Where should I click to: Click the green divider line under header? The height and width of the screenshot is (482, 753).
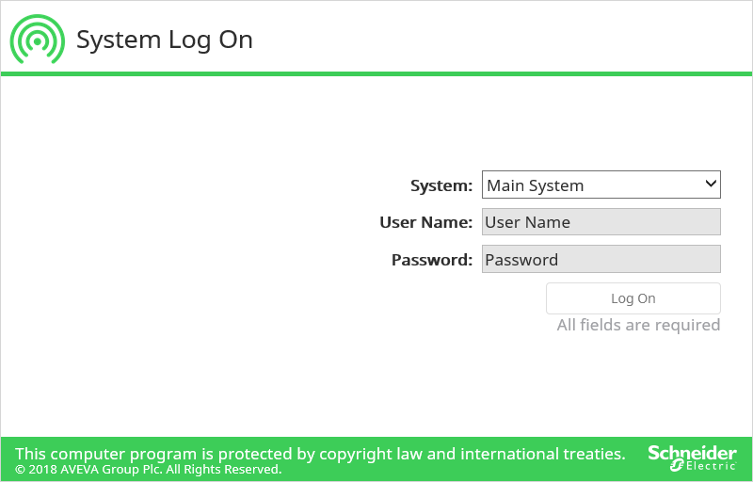click(x=376, y=73)
